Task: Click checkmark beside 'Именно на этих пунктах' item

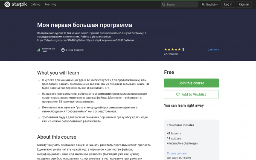Action: (39, 108)
